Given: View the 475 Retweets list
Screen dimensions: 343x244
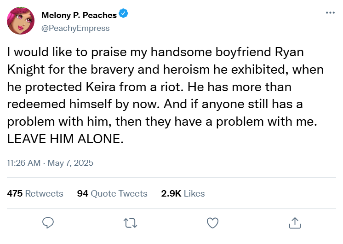Looking at the screenshot, I should pos(35,193).
